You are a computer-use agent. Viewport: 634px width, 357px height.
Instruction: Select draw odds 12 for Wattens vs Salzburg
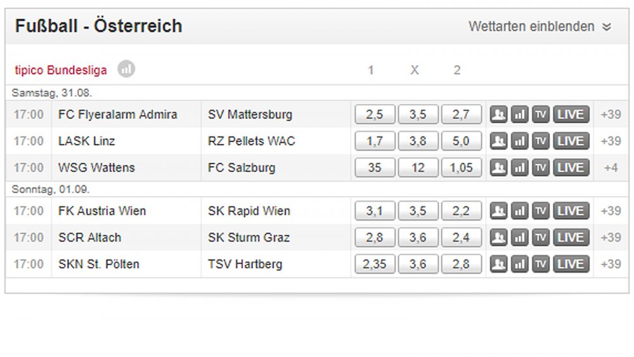point(418,168)
